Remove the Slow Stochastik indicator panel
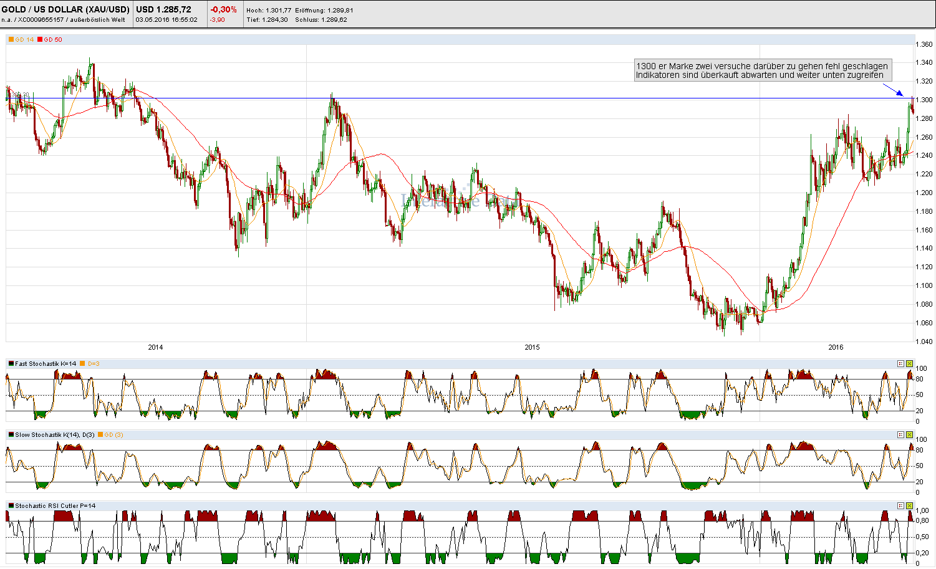Screen dimensions: 936x569 [x=909, y=435]
